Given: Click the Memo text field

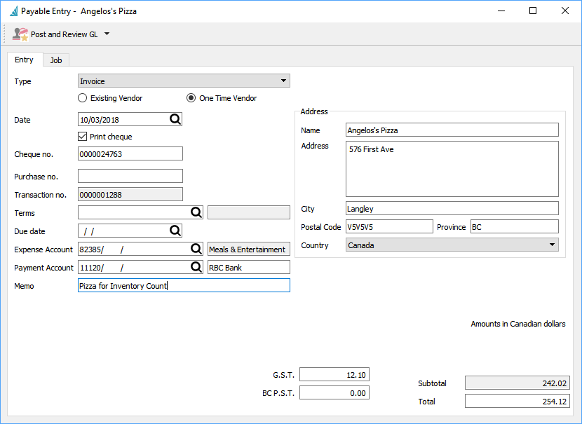Looking at the screenshot, I should point(184,285).
